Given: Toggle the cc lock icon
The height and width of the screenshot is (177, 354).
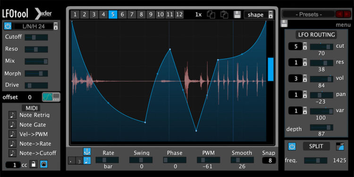Looking at the screenshot, I should point(34,164).
